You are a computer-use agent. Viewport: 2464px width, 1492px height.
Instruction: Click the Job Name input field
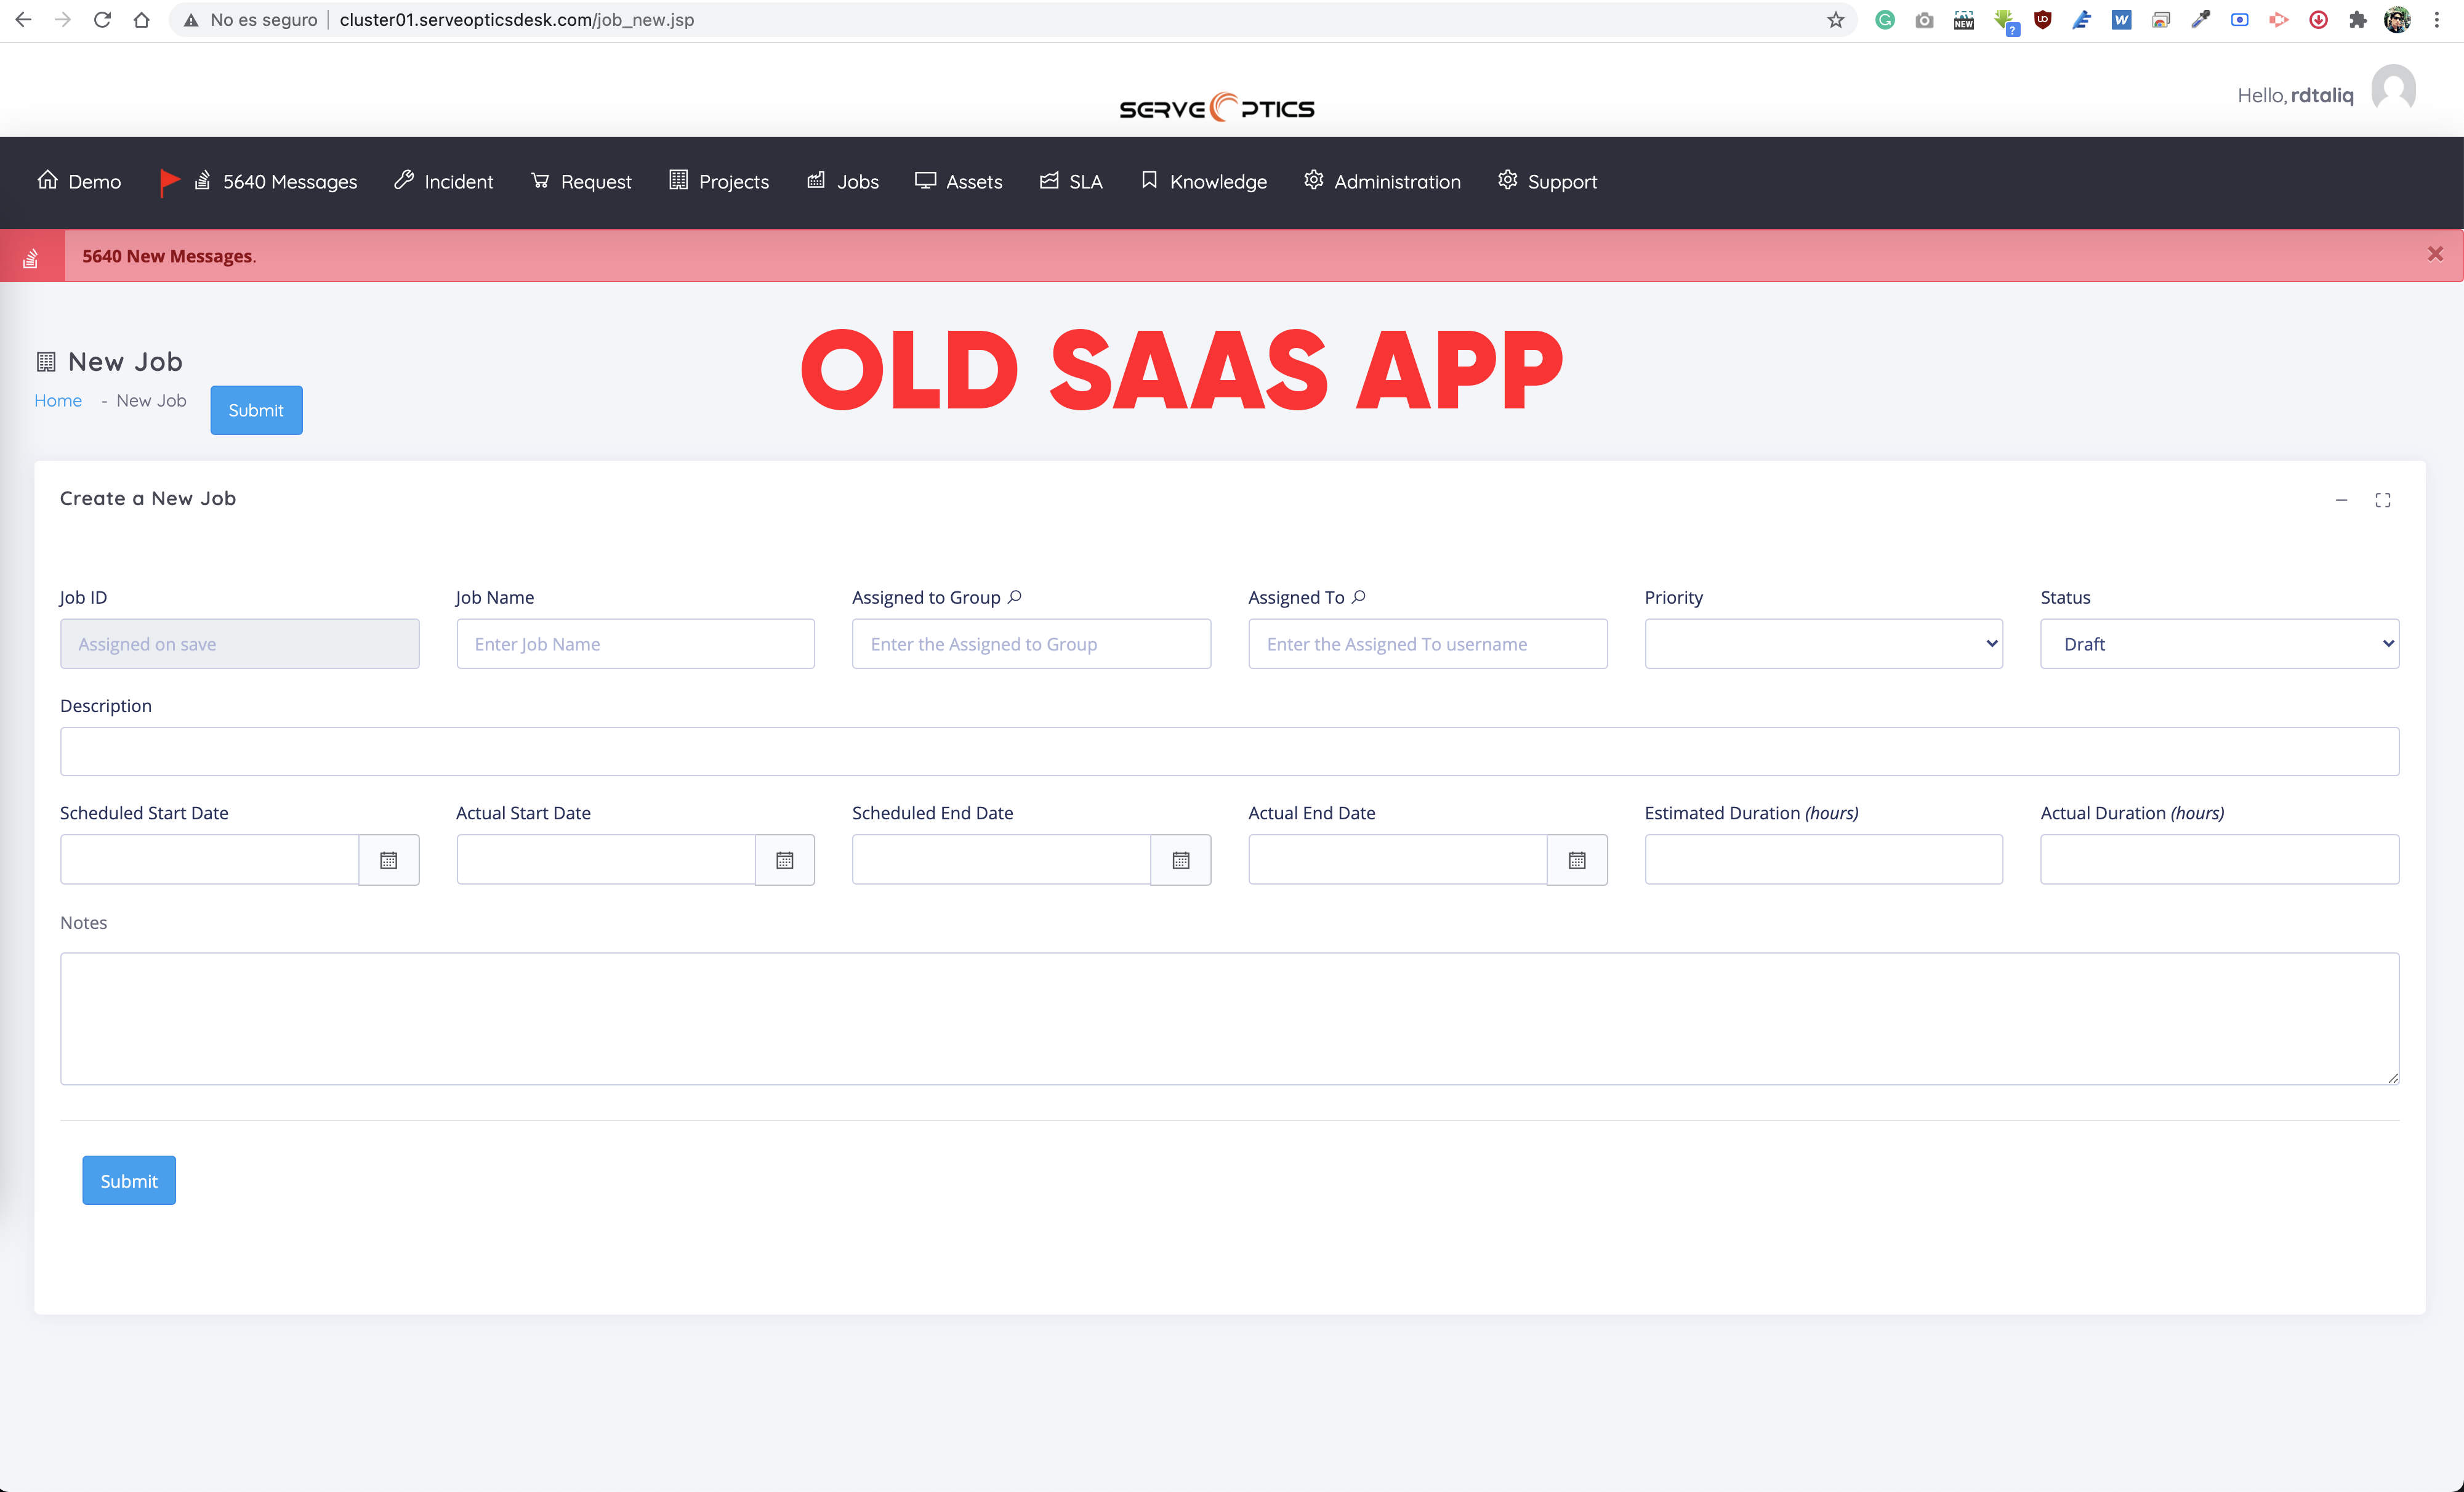[635, 643]
